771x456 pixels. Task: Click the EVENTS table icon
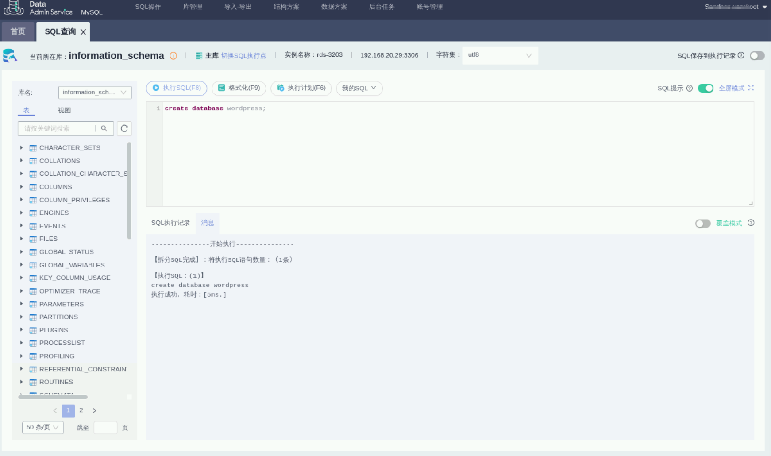tap(33, 226)
